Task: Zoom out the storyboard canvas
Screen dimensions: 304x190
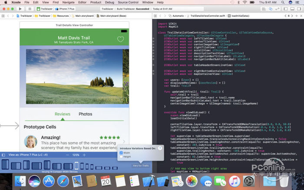Action: [67, 155]
